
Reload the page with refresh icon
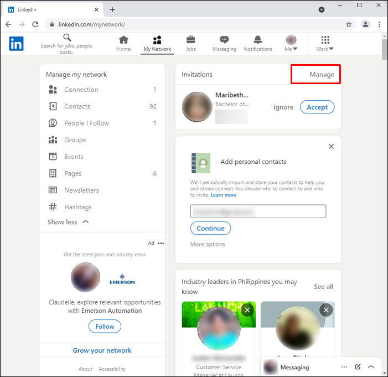pyautogui.click(x=35, y=24)
